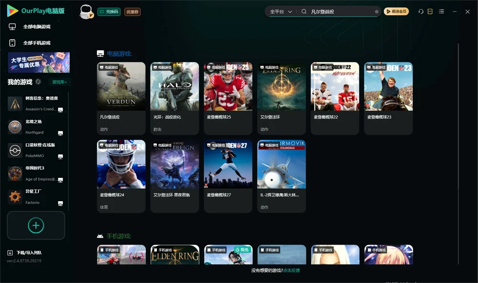Add a game with plus button
The height and width of the screenshot is (283, 478).
click(36, 225)
